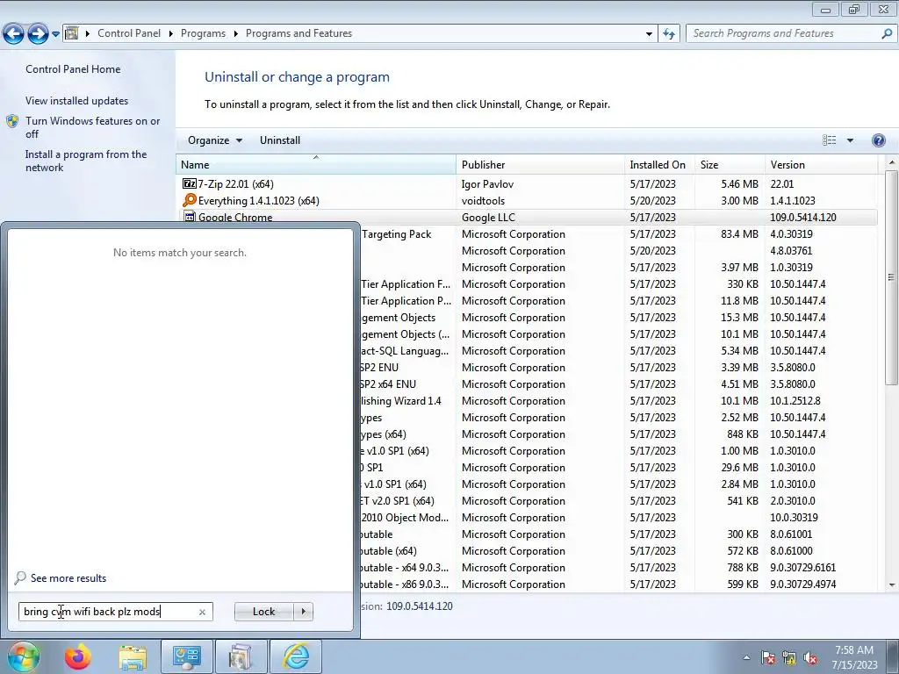899x674 pixels.
Task: Select Programs and Features breadcrumb
Action: [x=298, y=33]
